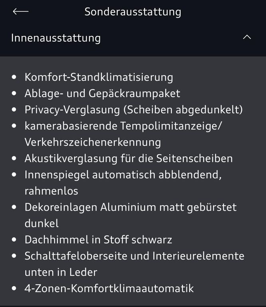The width and height of the screenshot is (266, 307).
Task: Select Akustikverglasung für die Seitenscheiben
Action: pos(129,158)
